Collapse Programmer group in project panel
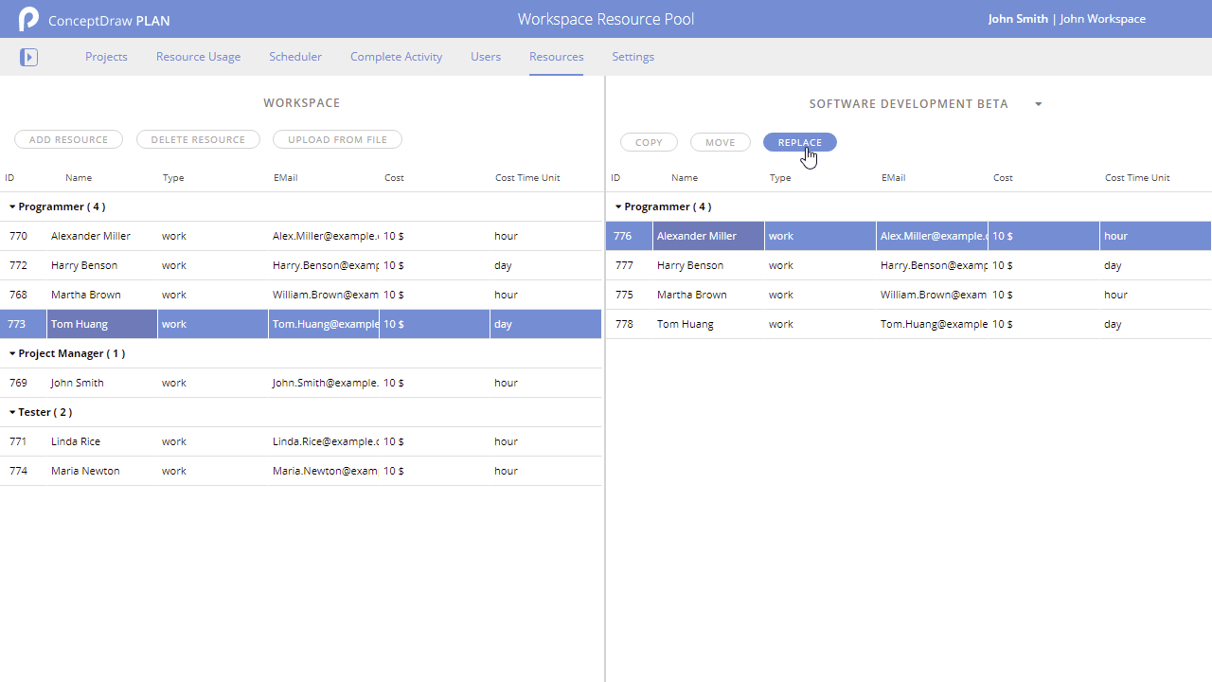Viewport: 1212px width, 682px height. (619, 206)
